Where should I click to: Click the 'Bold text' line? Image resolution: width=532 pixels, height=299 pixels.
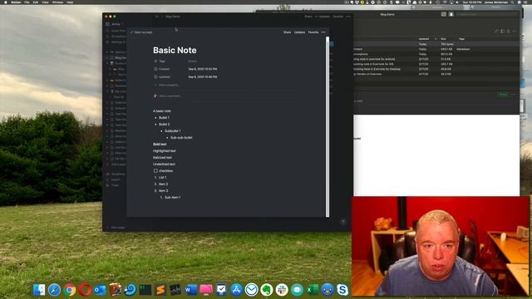[x=160, y=144]
